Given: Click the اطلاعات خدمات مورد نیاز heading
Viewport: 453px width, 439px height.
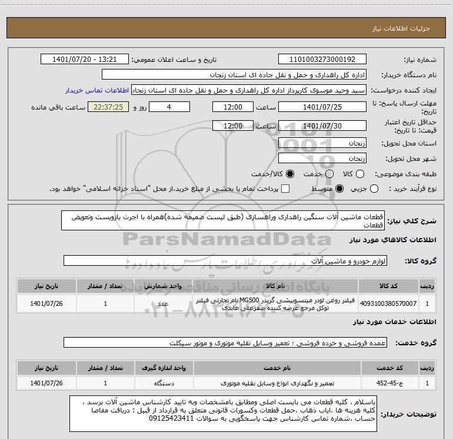Looking at the screenshot, I should 394,322.
